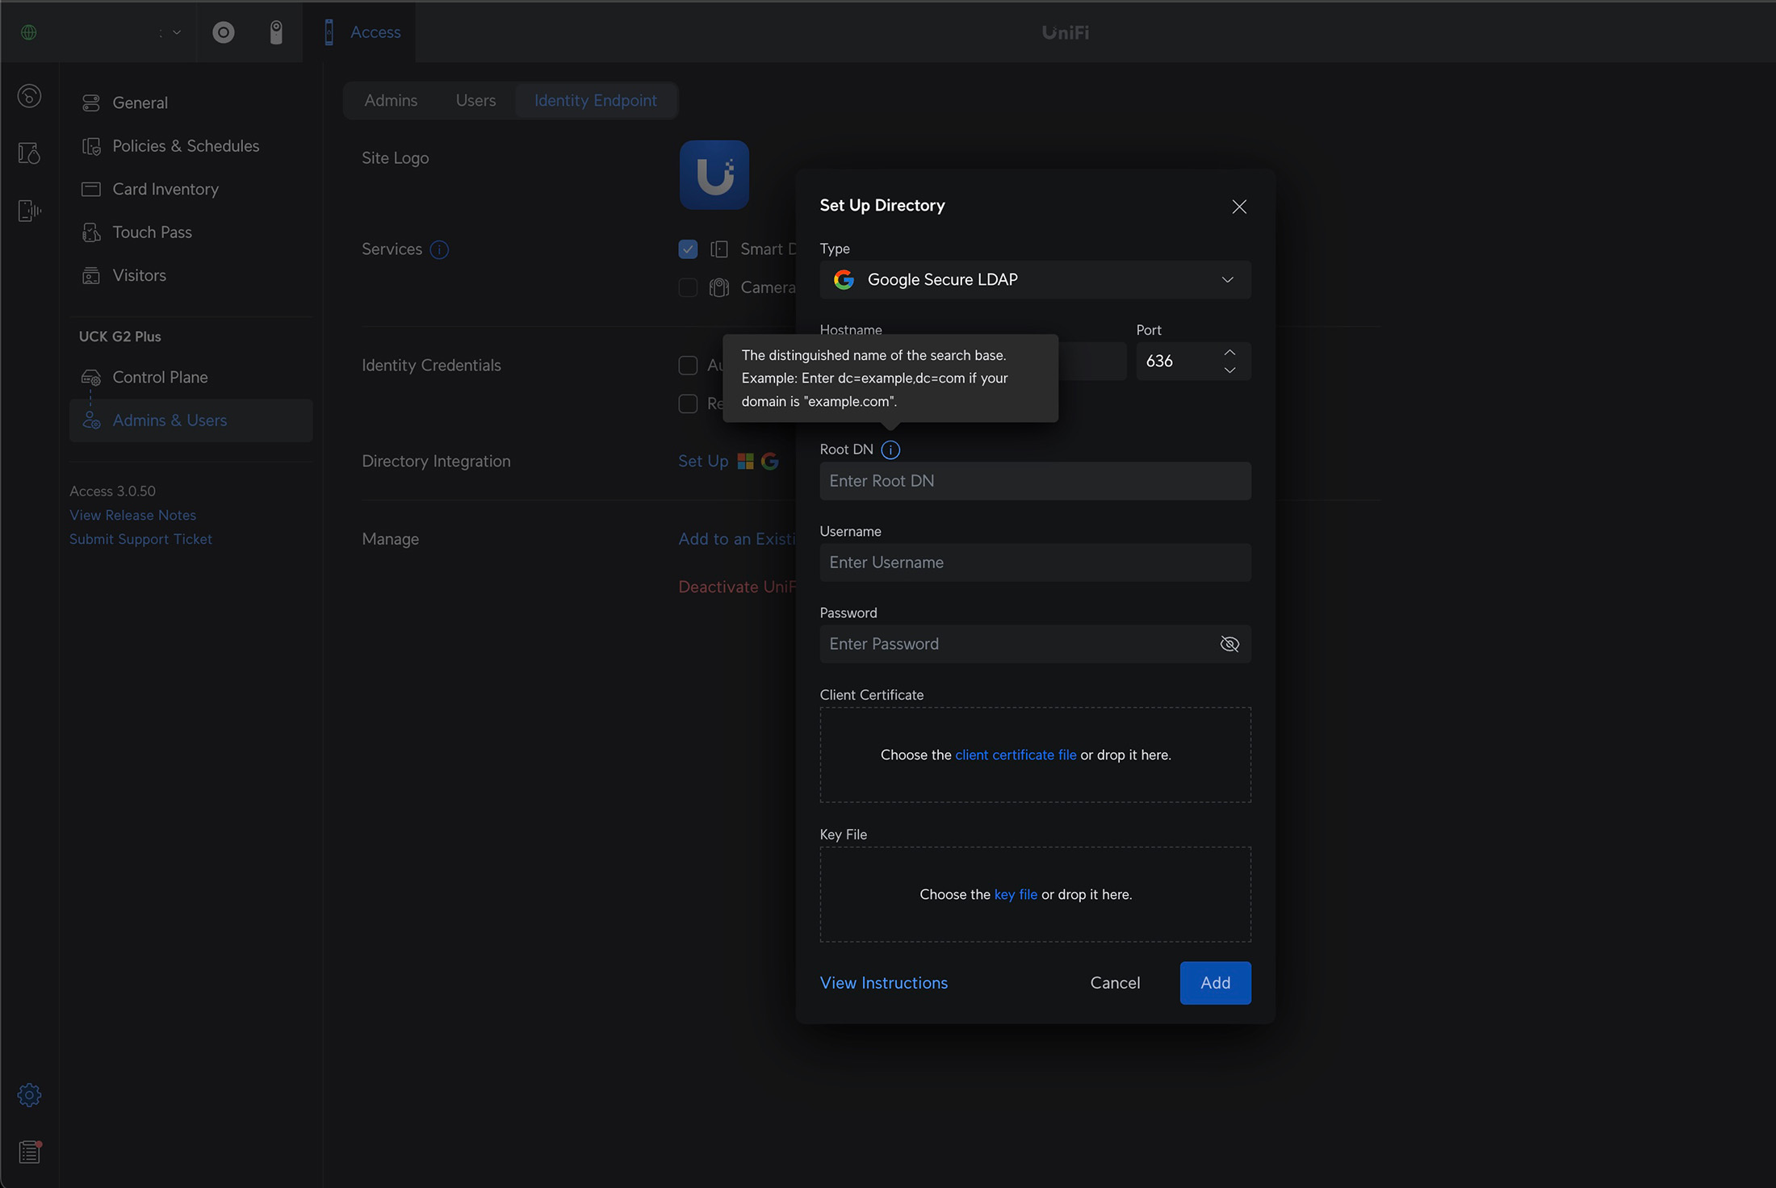This screenshot has width=1776, height=1188.
Task: Click the site logo thumbnail
Action: (x=714, y=175)
